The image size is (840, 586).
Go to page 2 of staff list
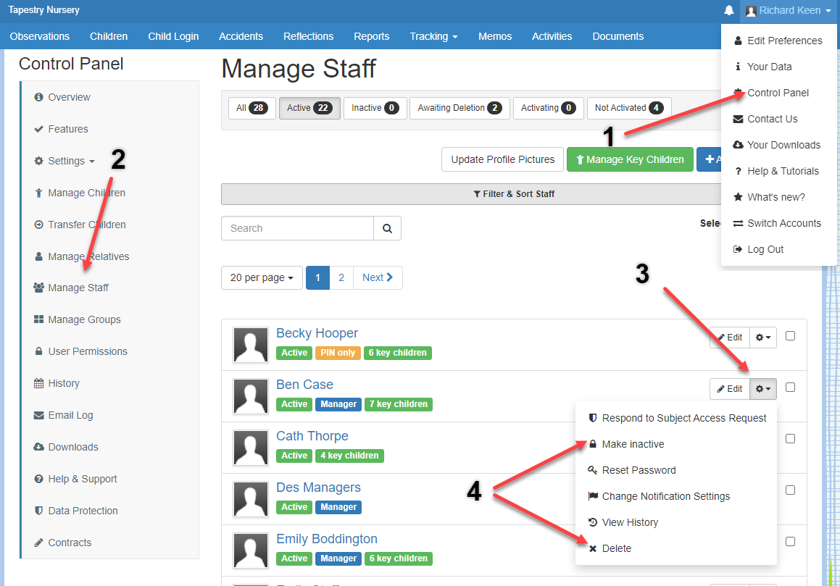341,277
